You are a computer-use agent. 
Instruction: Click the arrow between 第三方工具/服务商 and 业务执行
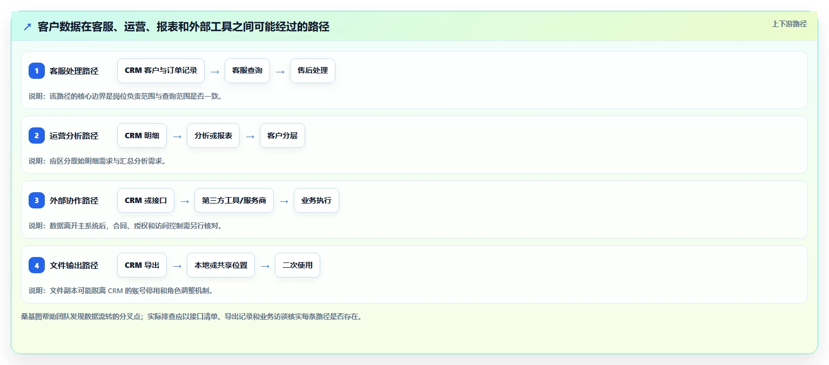(x=284, y=201)
